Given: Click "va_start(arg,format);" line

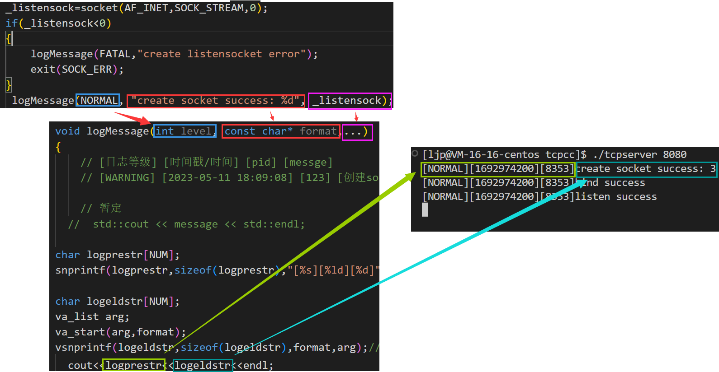Looking at the screenshot, I should pyautogui.click(x=120, y=332).
